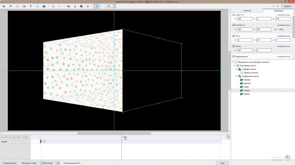Image resolution: width=295 pixels, height=166 pixels.
Task: Click the Угол Y input field
Action: (x=264, y=40)
